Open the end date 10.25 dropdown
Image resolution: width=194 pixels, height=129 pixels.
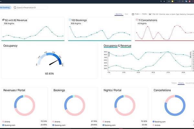[145, 14]
